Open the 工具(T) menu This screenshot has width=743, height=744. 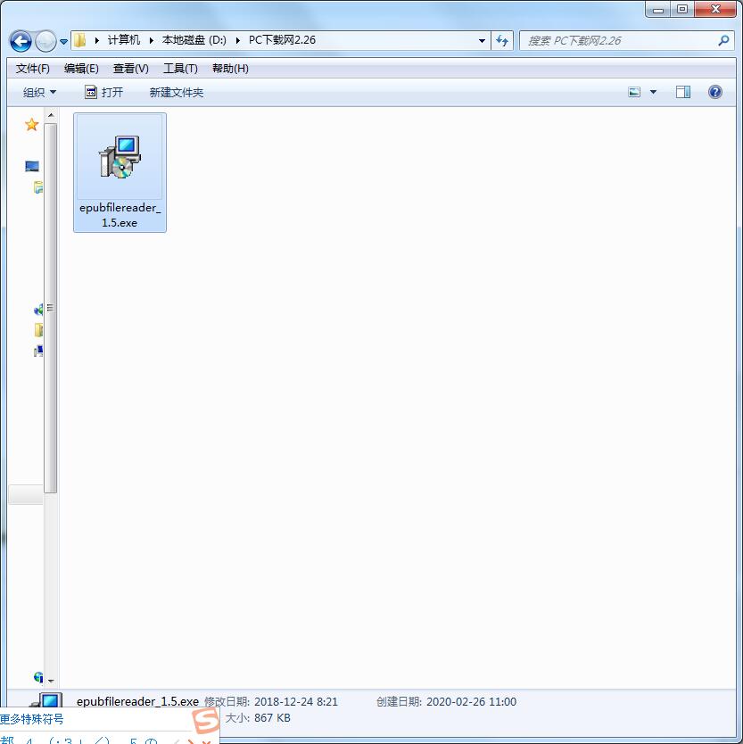coord(179,68)
